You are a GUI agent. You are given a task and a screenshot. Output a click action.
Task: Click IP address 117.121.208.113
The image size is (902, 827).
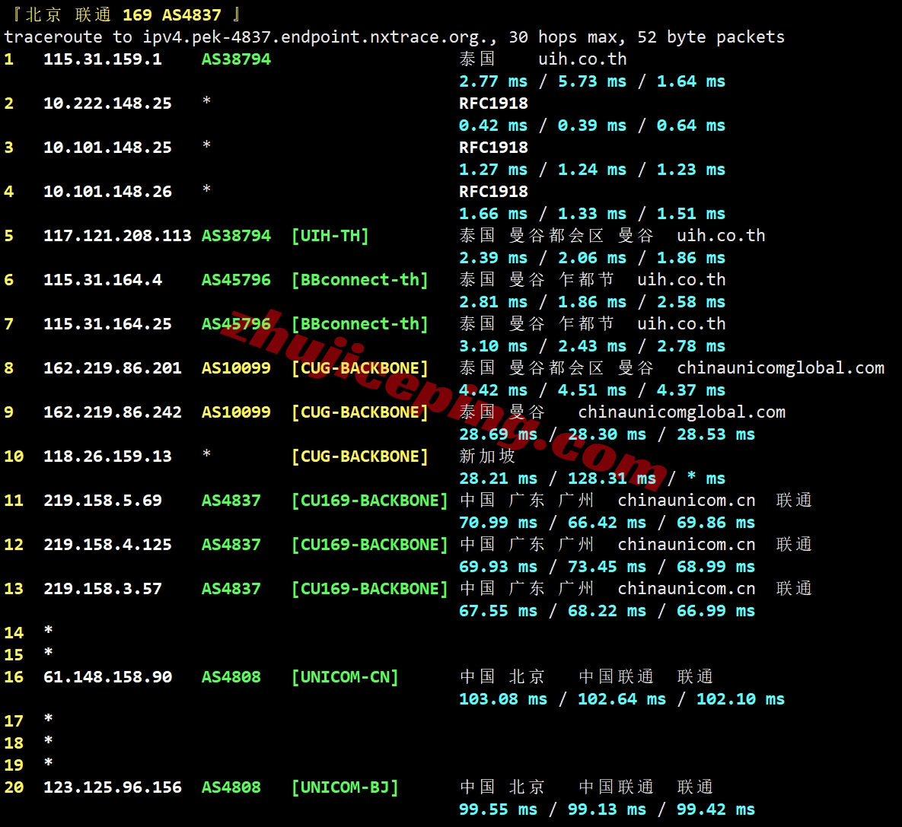coord(117,236)
